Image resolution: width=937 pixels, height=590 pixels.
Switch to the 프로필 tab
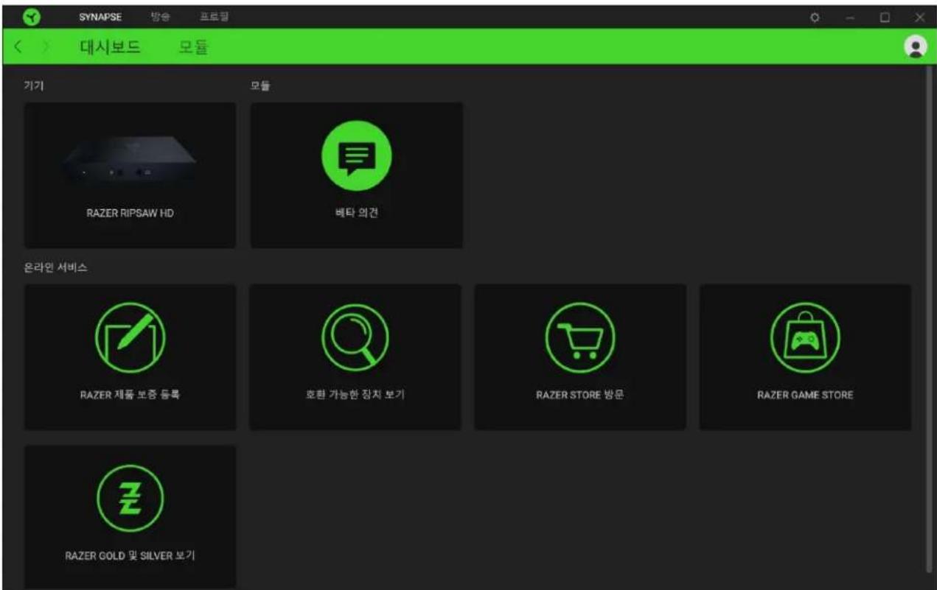coord(214,17)
